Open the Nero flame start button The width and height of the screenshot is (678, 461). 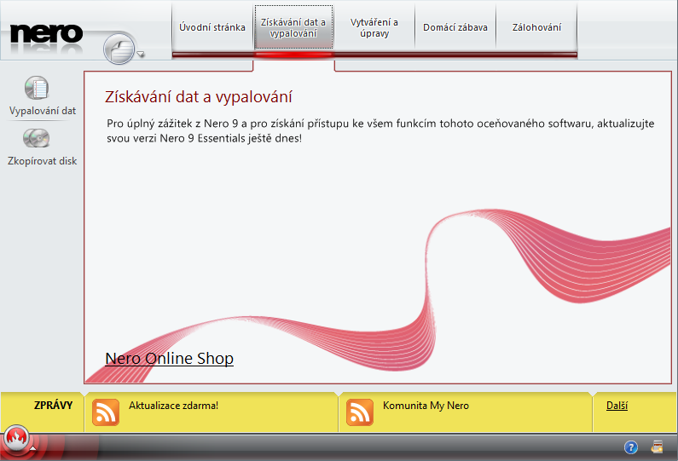point(17,439)
